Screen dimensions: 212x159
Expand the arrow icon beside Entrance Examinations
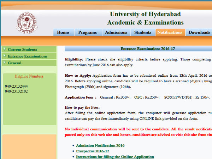(x=4, y=56)
